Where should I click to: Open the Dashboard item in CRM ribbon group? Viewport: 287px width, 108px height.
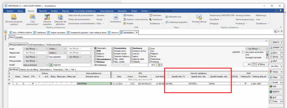click(156, 19)
